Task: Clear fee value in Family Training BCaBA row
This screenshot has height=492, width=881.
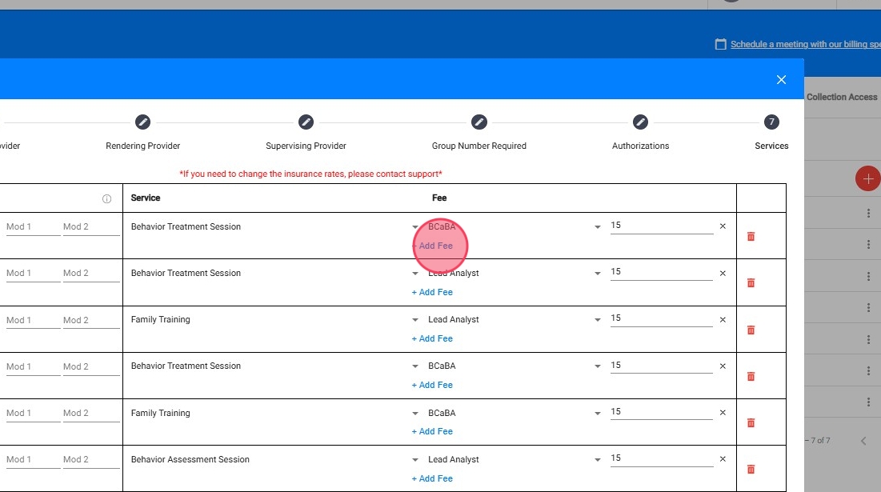Action: pyautogui.click(x=723, y=413)
